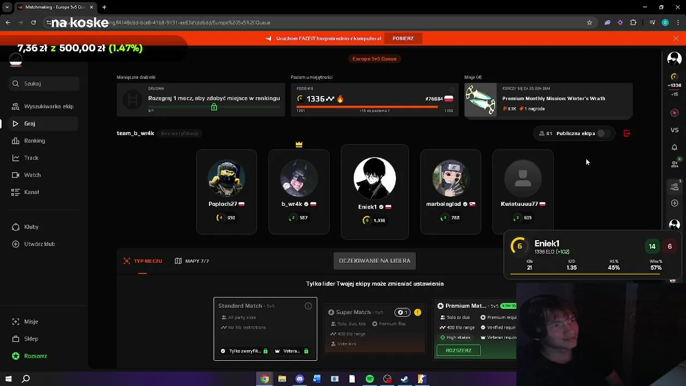Open the party icon with 5 badge

(674, 187)
